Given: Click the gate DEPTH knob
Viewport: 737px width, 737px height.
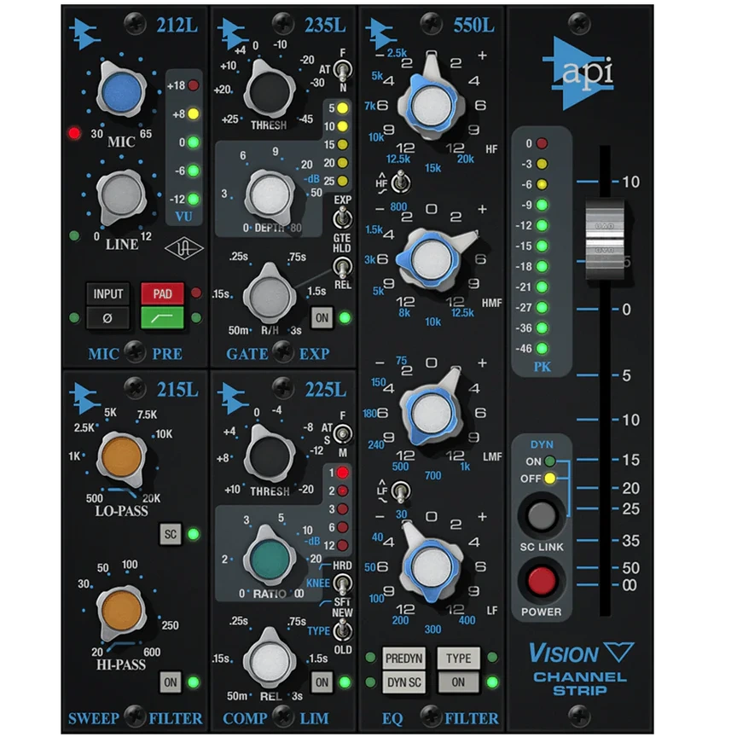Looking at the screenshot, I should (x=270, y=196).
